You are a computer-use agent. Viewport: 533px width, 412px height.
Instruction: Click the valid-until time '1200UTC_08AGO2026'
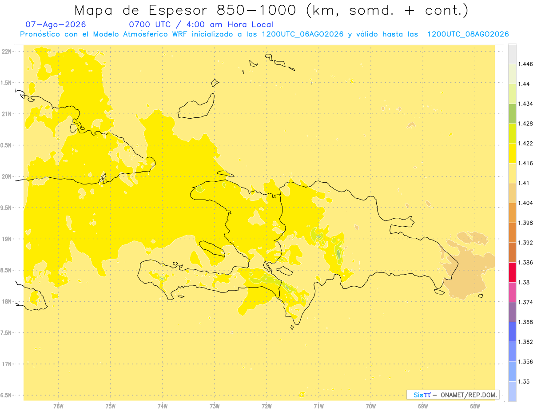468,34
